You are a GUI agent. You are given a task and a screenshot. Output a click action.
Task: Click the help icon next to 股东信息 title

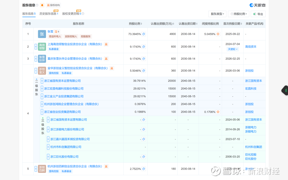tap(37, 5)
